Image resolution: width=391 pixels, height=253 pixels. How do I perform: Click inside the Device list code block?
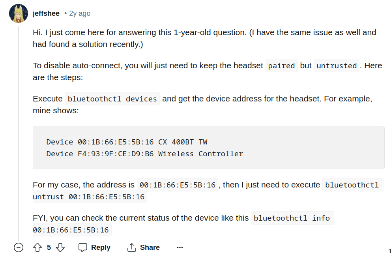coord(208,148)
